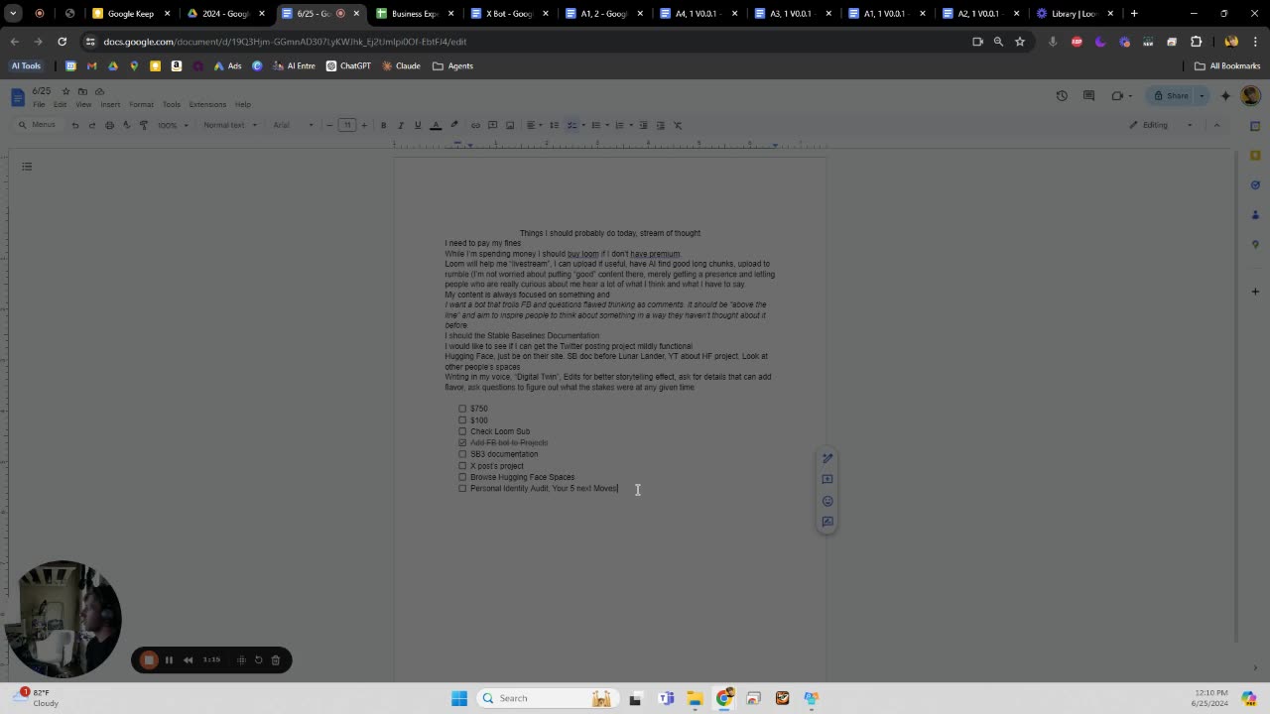Clear formatting with the toolbar icon
The image size is (1270, 714).
(678, 125)
